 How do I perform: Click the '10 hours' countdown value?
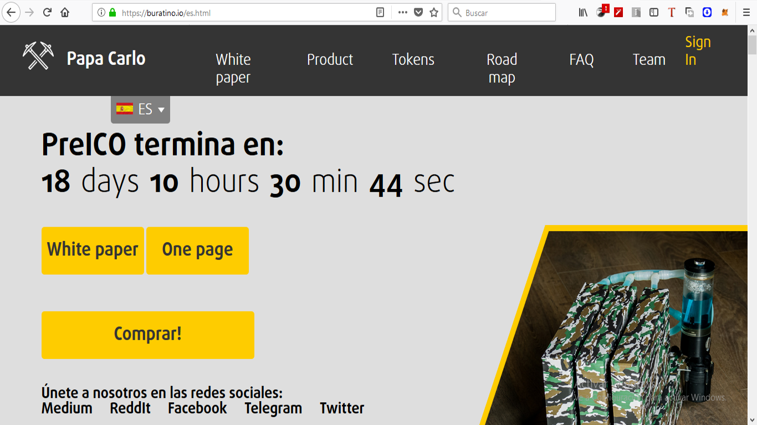click(x=204, y=181)
